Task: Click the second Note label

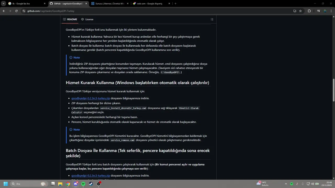Action: pyautogui.click(x=75, y=130)
